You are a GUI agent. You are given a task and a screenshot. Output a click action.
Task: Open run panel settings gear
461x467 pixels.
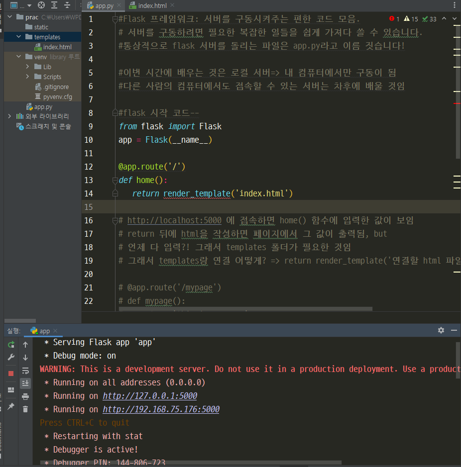click(x=441, y=330)
